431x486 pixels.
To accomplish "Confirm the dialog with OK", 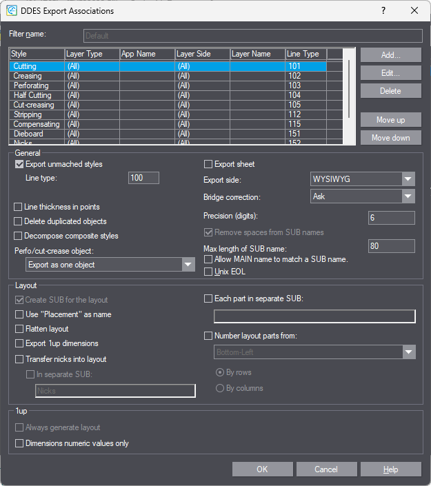I will 262,469.
